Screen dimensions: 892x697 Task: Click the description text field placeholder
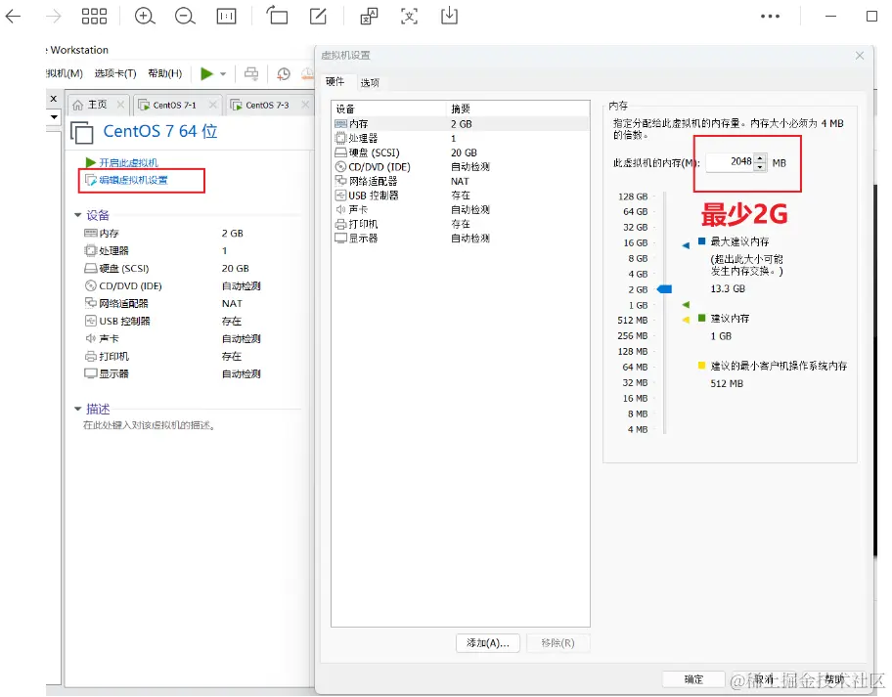149,425
